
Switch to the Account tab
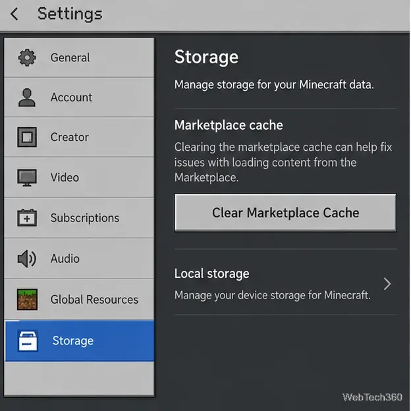coord(79,97)
